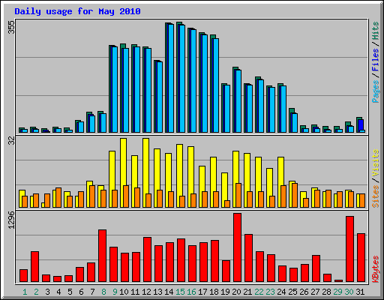Click day 9 on the x-axis
The height and width of the screenshot is (300, 384).
pyautogui.click(x=115, y=292)
